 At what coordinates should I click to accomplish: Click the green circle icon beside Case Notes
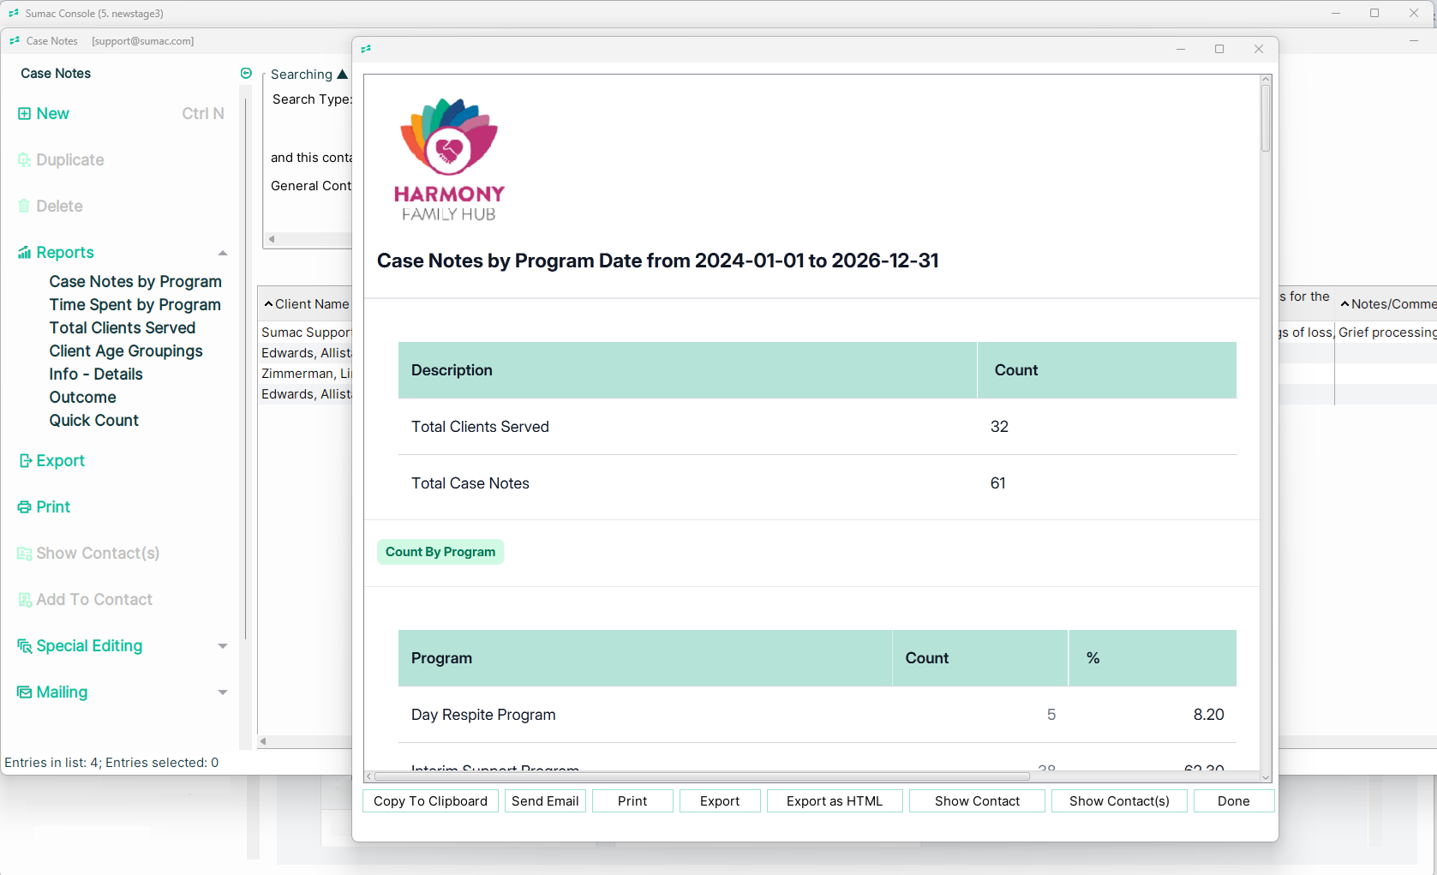click(x=246, y=74)
